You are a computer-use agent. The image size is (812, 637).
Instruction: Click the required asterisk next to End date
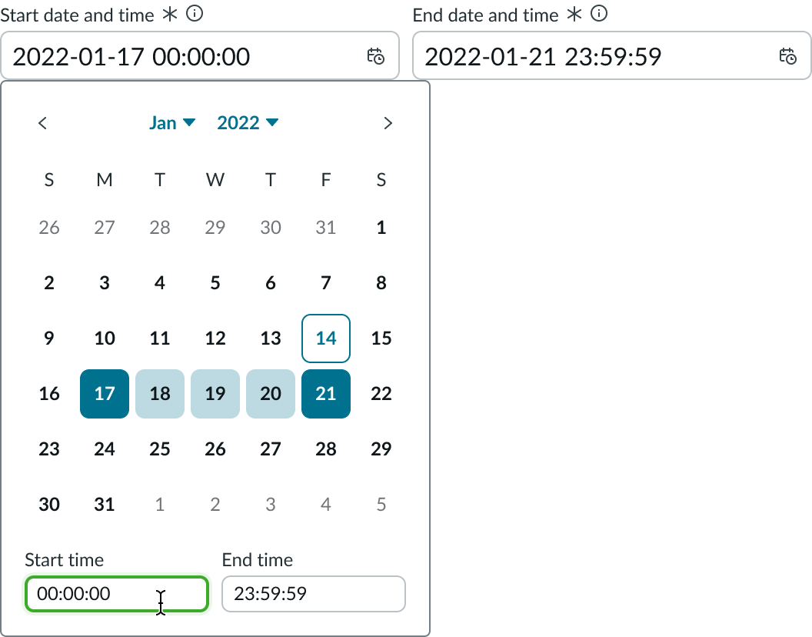(574, 12)
